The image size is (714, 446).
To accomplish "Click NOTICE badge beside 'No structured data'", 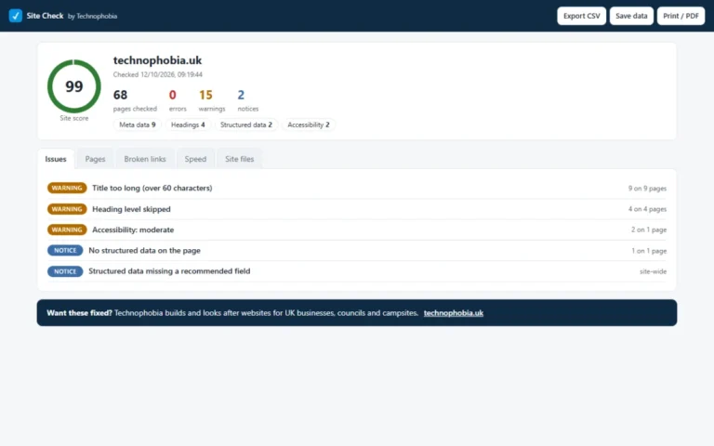I will tap(65, 250).
